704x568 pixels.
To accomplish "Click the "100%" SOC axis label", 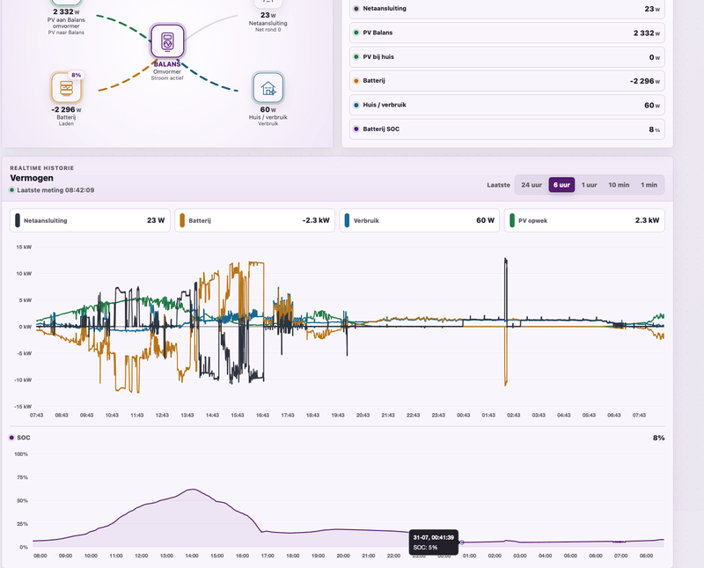I will [21, 454].
